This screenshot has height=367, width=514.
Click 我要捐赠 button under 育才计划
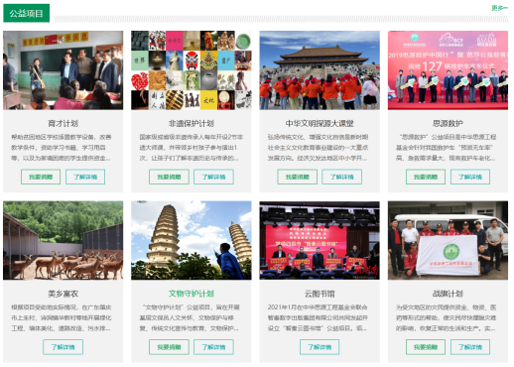[x=41, y=177]
